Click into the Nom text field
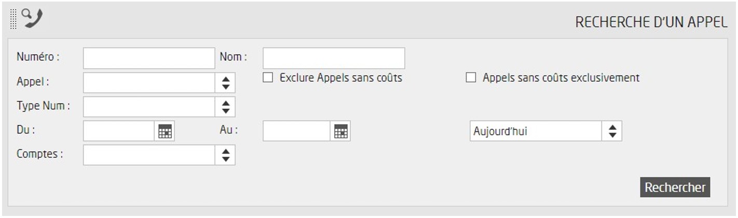The width and height of the screenshot is (738, 218). (x=334, y=58)
